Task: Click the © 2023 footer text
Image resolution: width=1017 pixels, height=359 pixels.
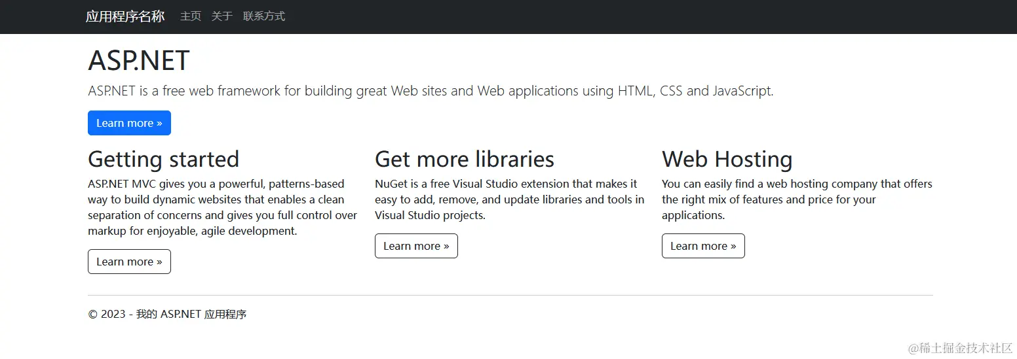Action: (167, 315)
